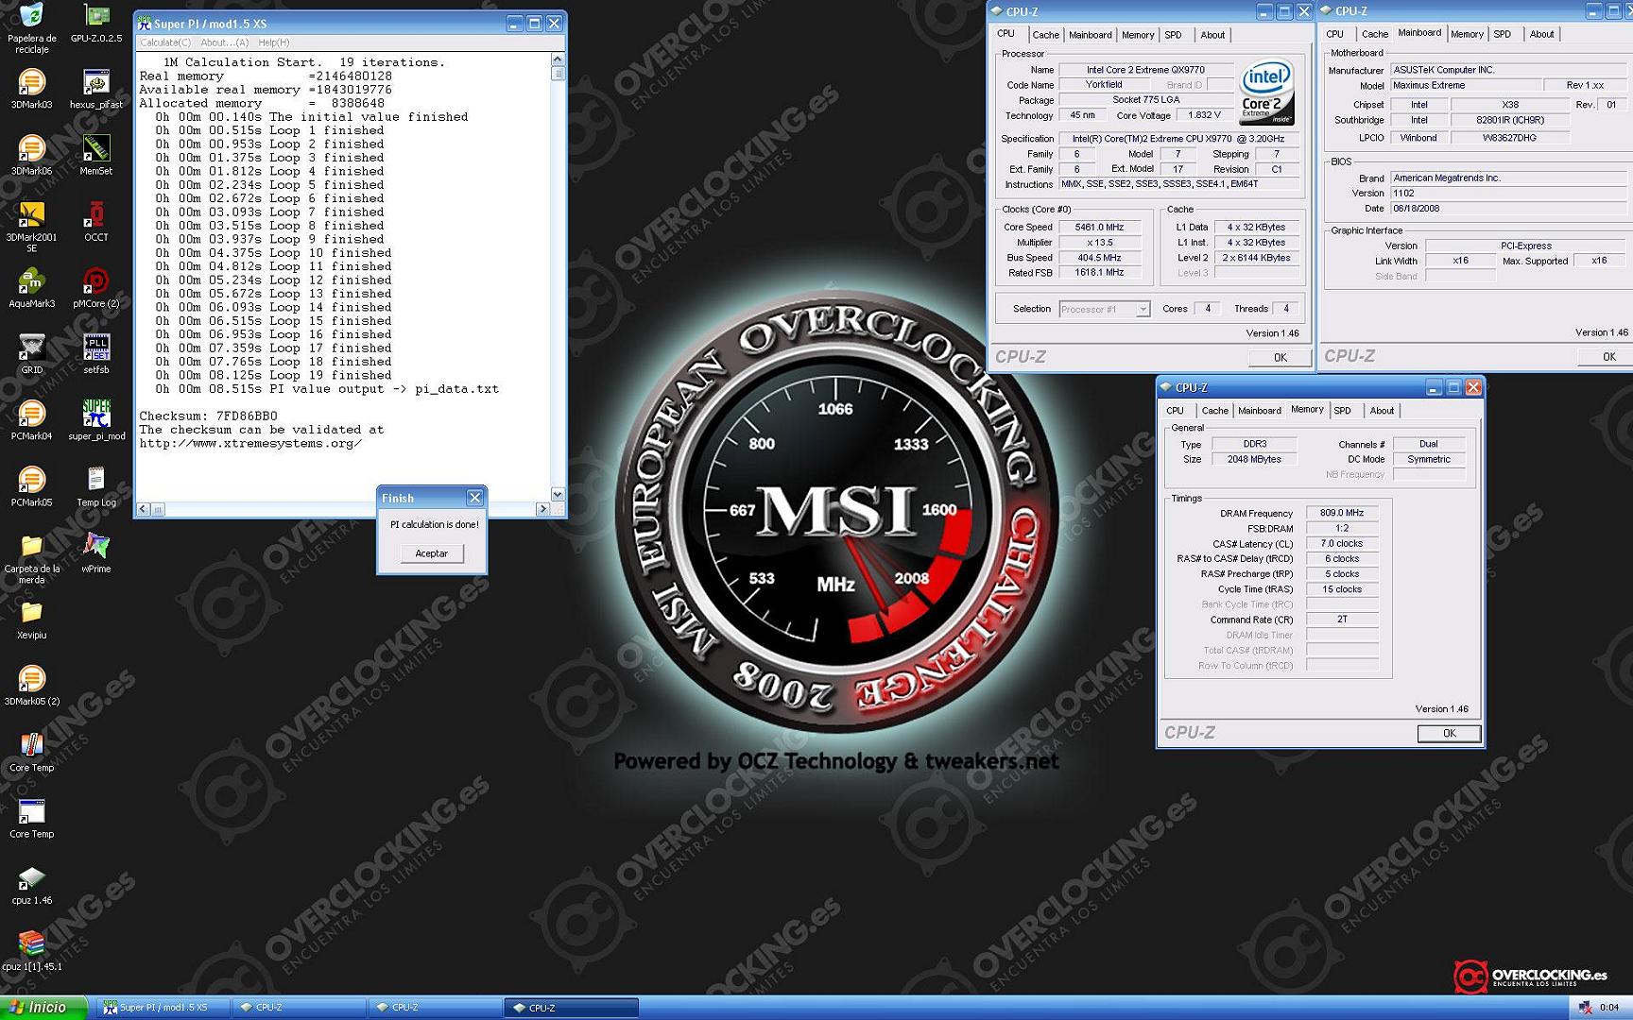Screen dimensions: 1633x1020
Task: Switch to the Cache tab in the CPU window
Action: tap(1045, 35)
